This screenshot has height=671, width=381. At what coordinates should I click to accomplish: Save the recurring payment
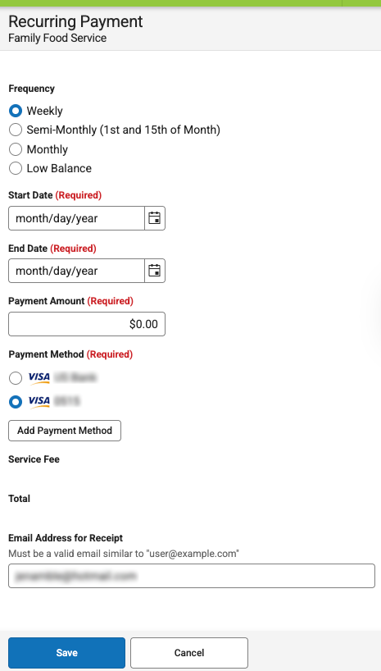[66, 653]
